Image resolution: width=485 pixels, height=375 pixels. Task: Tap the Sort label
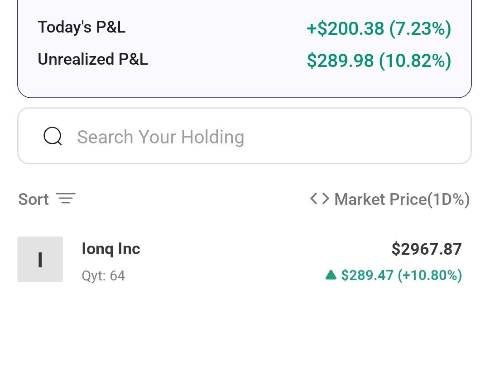34,199
